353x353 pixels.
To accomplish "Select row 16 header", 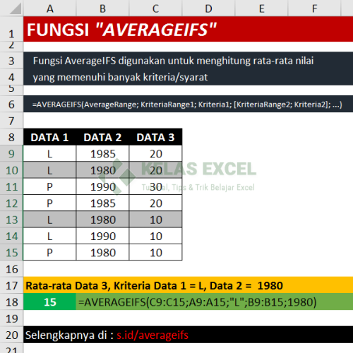I will click(11, 269).
